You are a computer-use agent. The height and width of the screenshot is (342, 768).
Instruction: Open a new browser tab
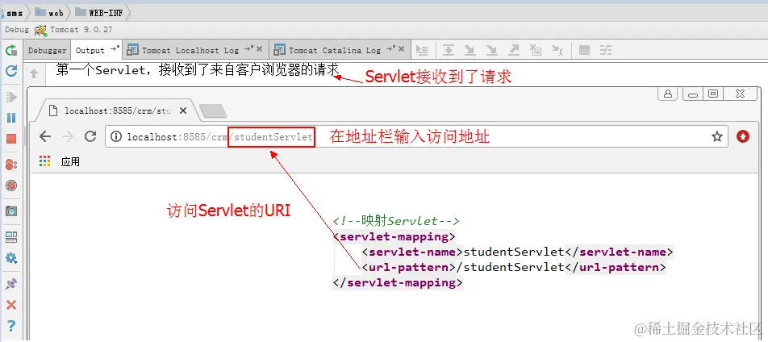click(213, 111)
